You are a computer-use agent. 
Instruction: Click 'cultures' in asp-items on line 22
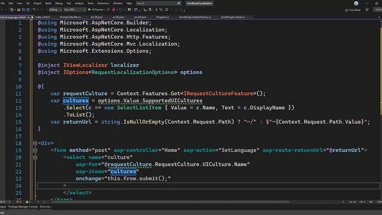(124, 171)
